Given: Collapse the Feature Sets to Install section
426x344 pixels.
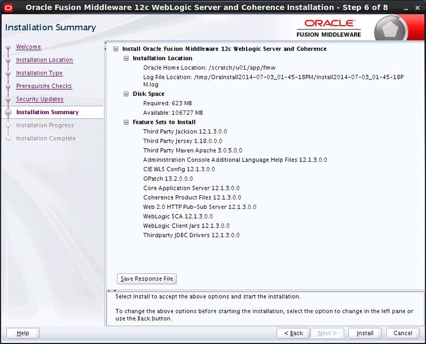Looking at the screenshot, I should (126, 122).
